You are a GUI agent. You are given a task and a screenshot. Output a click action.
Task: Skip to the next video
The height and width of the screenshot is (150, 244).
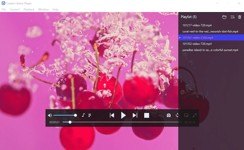135,115
